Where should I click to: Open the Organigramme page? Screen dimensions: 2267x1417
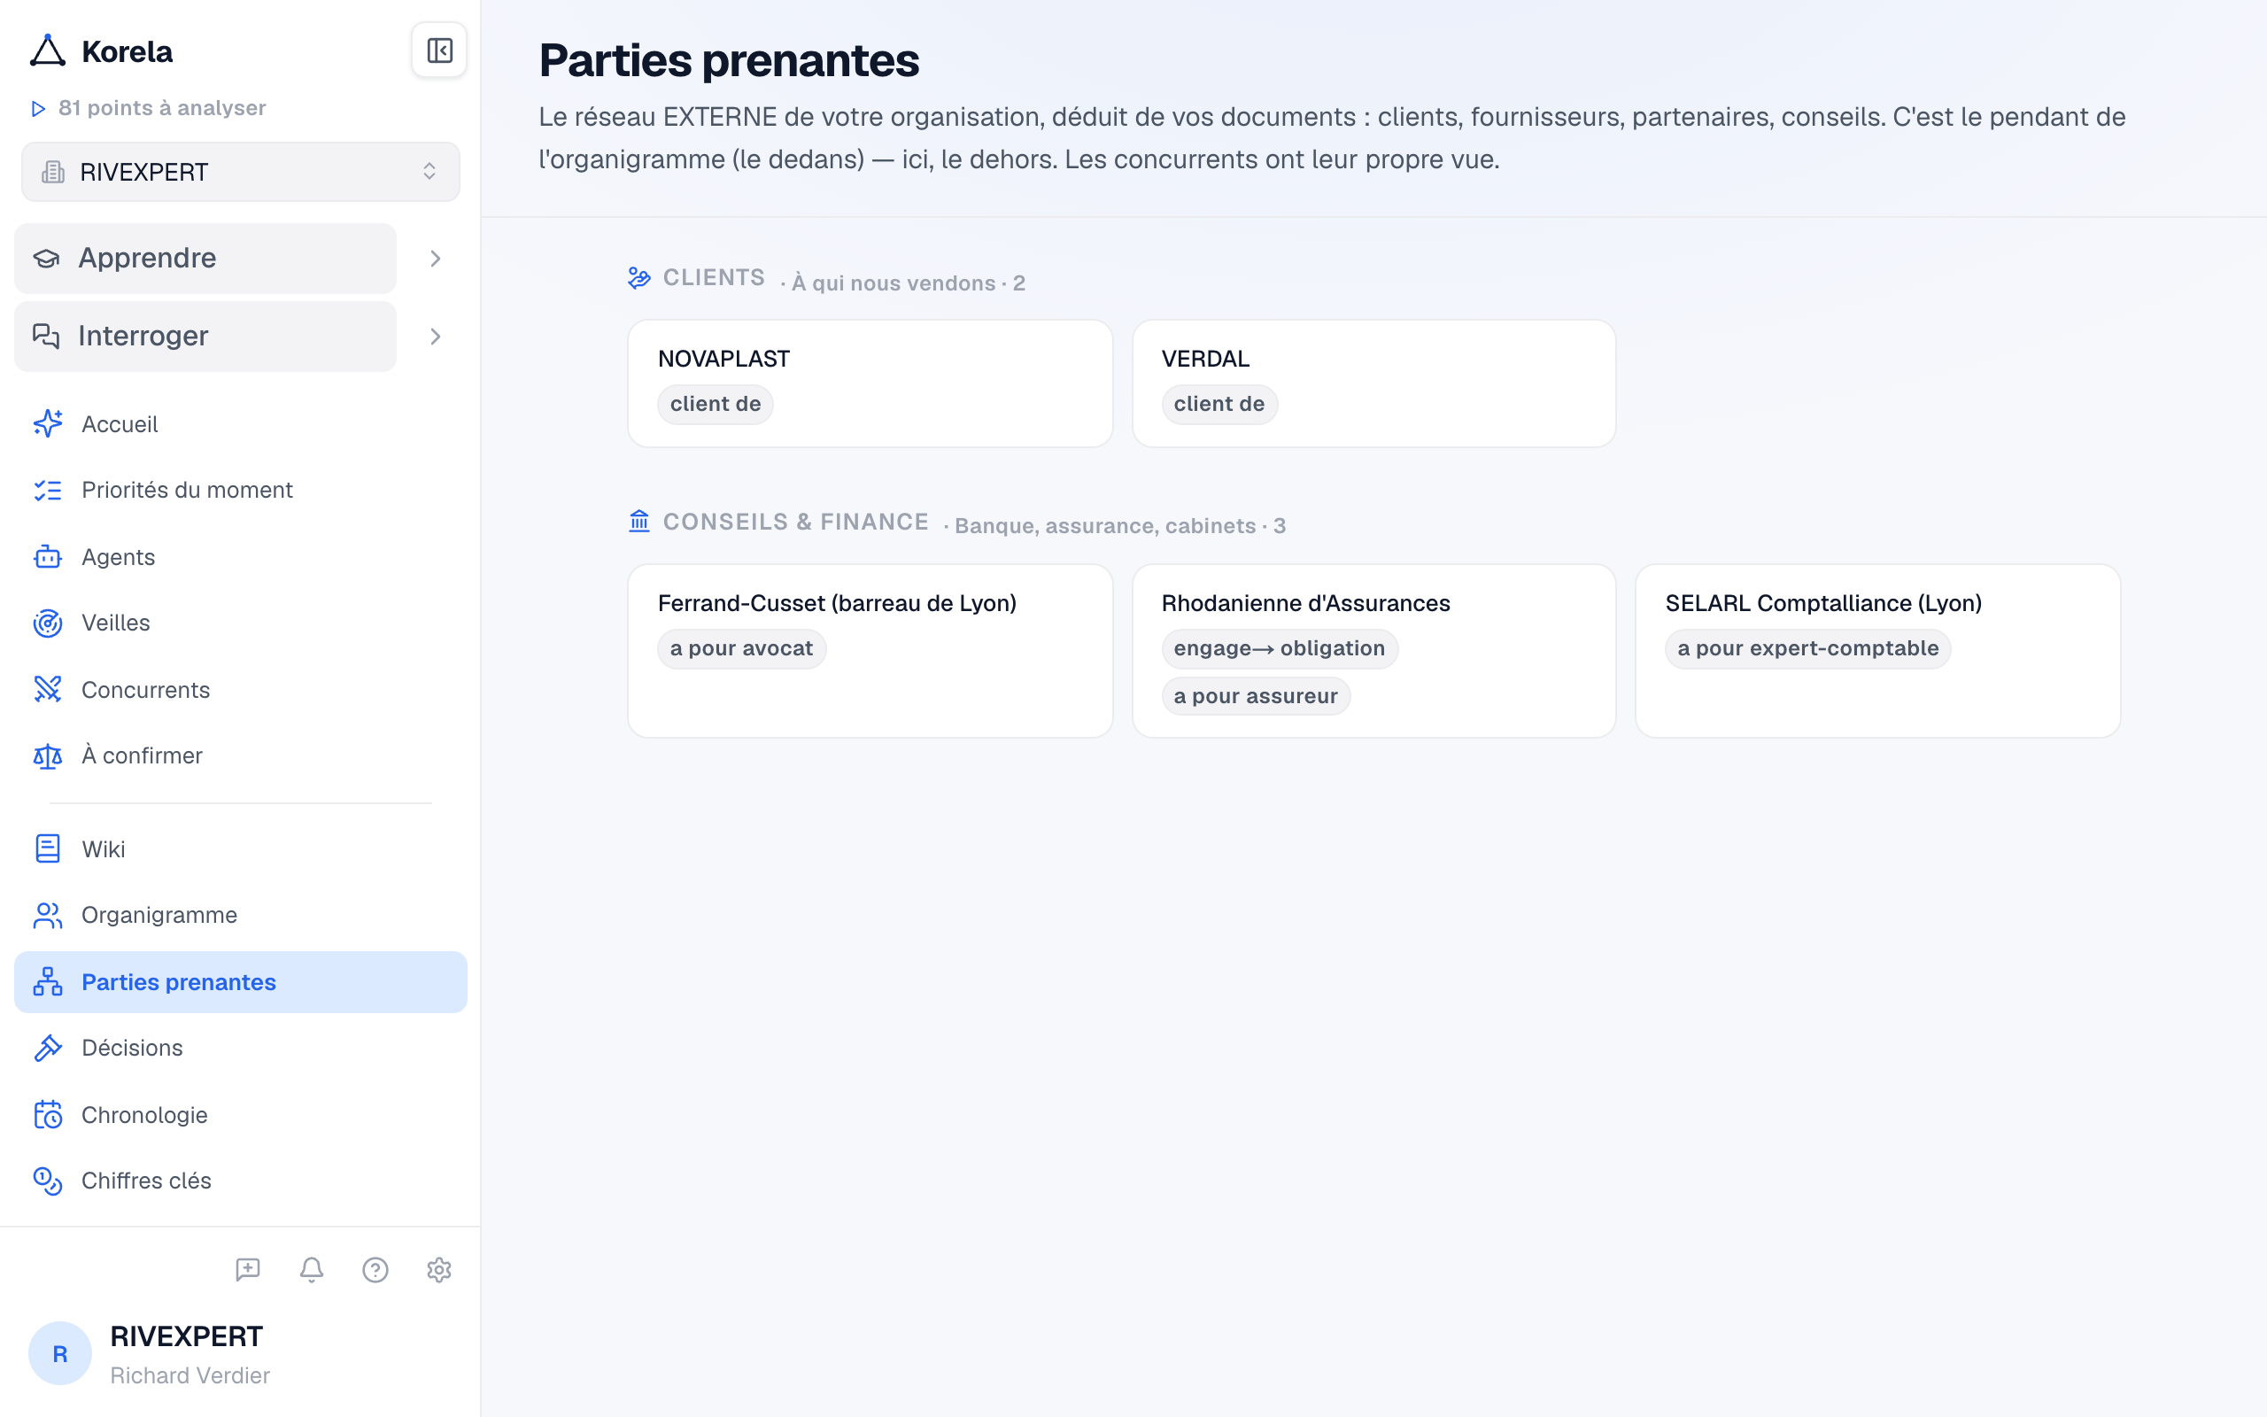coord(241,916)
